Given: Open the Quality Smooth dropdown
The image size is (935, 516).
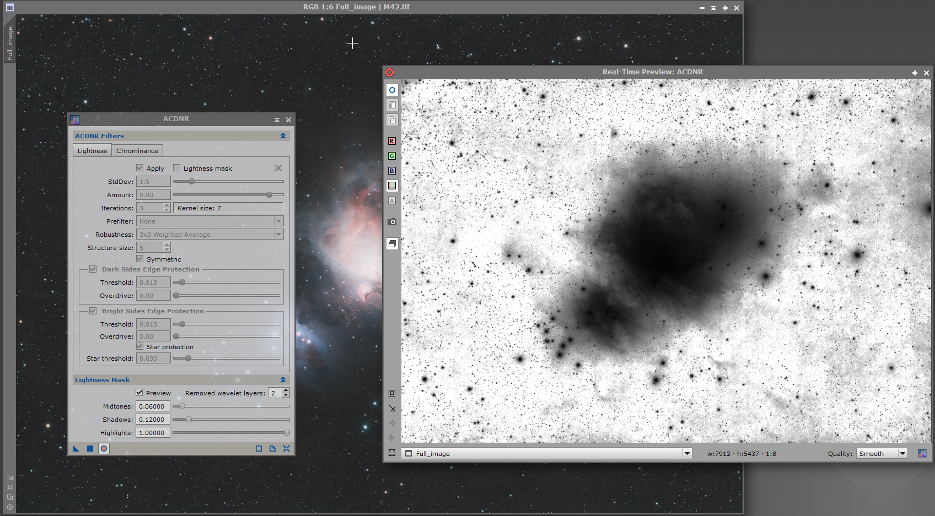Looking at the screenshot, I should (882, 453).
